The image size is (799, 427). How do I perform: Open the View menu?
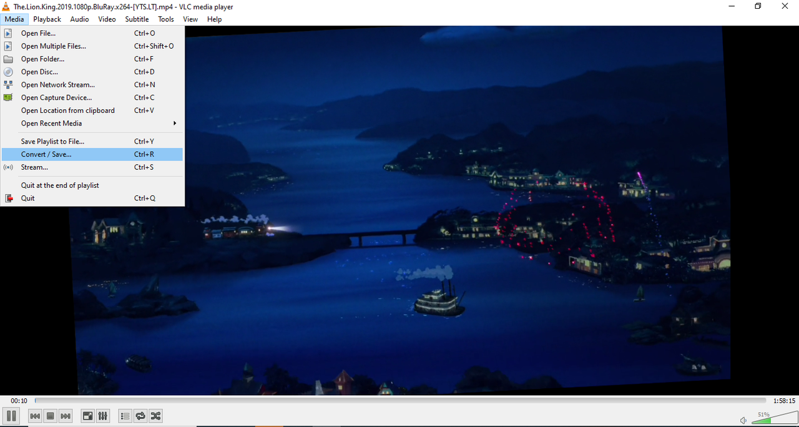pos(190,19)
